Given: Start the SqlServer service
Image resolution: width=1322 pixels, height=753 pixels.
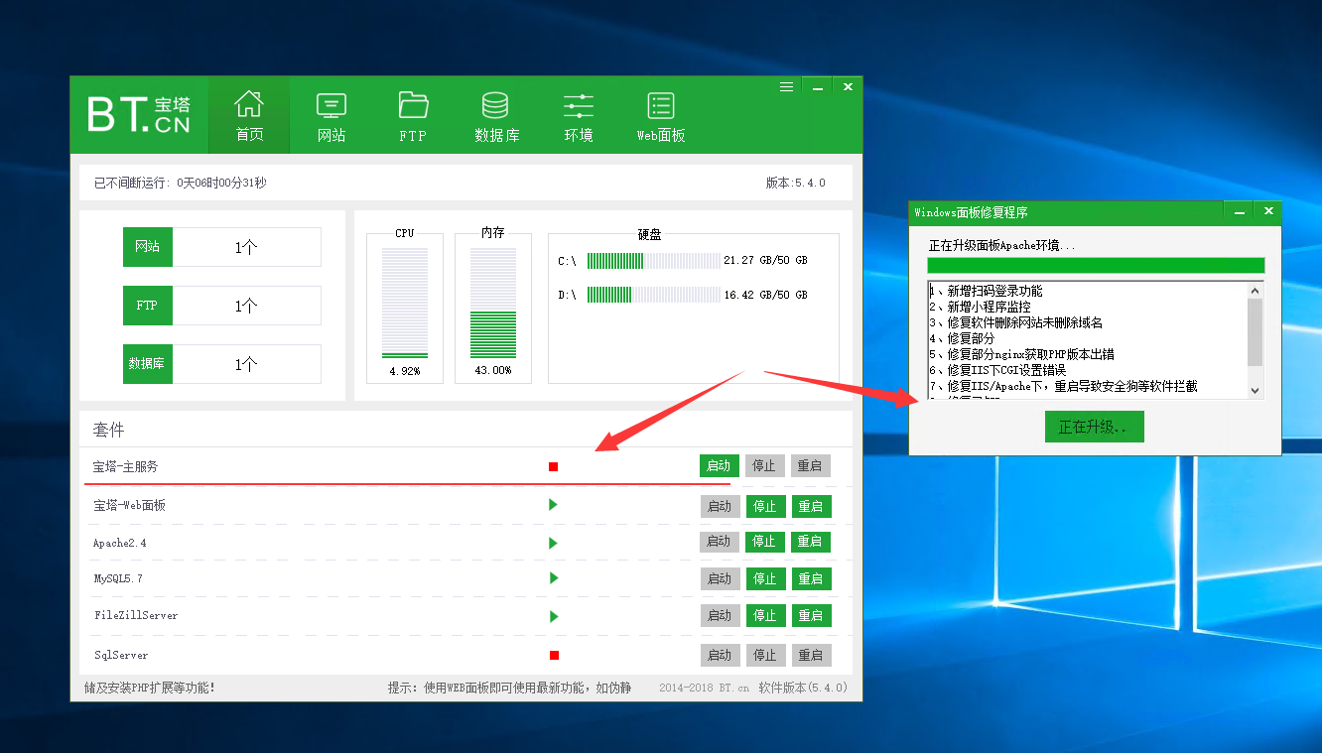Looking at the screenshot, I should pos(720,655).
